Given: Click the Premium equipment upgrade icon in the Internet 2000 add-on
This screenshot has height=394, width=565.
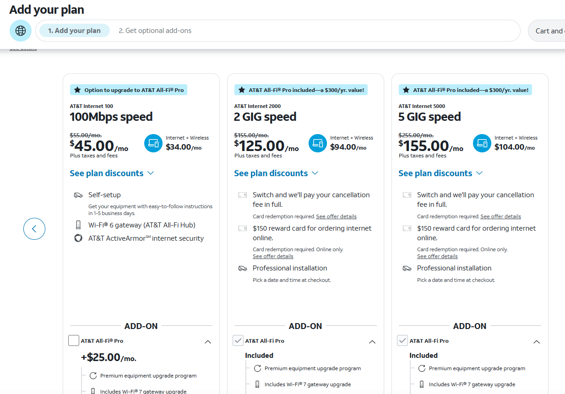Looking at the screenshot, I should click(x=257, y=368).
